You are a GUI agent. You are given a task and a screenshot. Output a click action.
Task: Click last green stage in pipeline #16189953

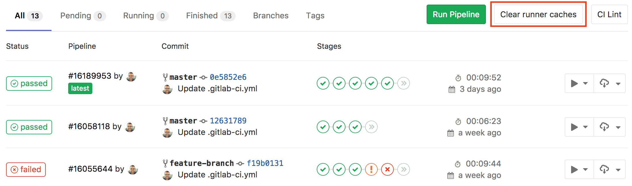point(387,84)
